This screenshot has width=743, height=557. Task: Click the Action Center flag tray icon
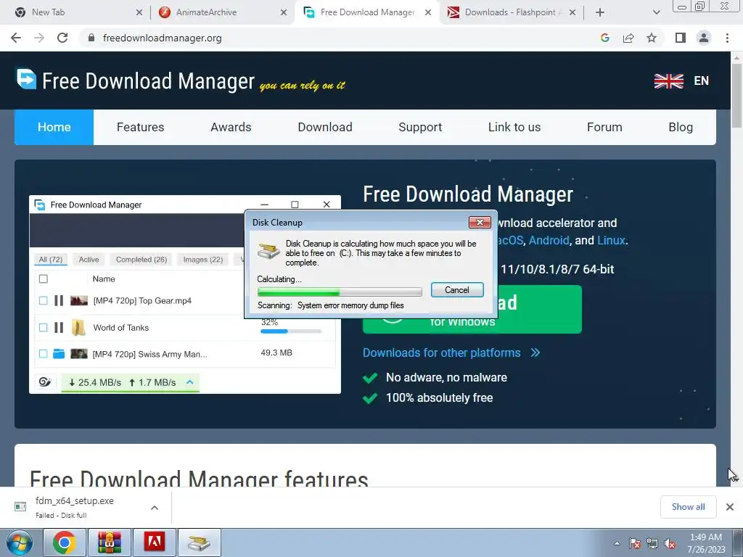tap(634, 543)
